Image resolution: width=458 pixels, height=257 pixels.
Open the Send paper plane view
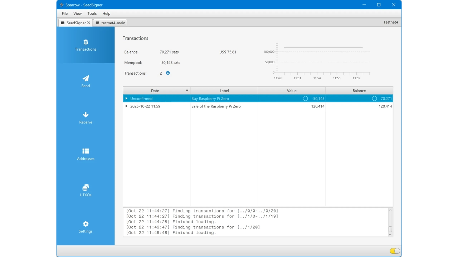tap(86, 81)
